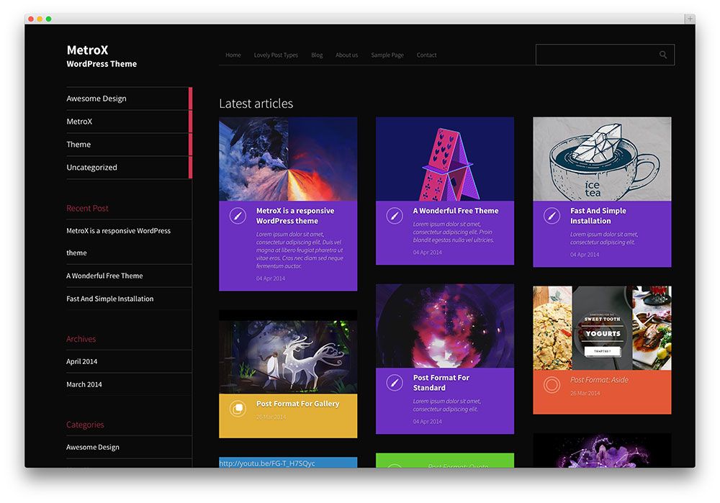Open Awesome Design under Categories heading
This screenshot has width=720, height=503.
click(93, 447)
